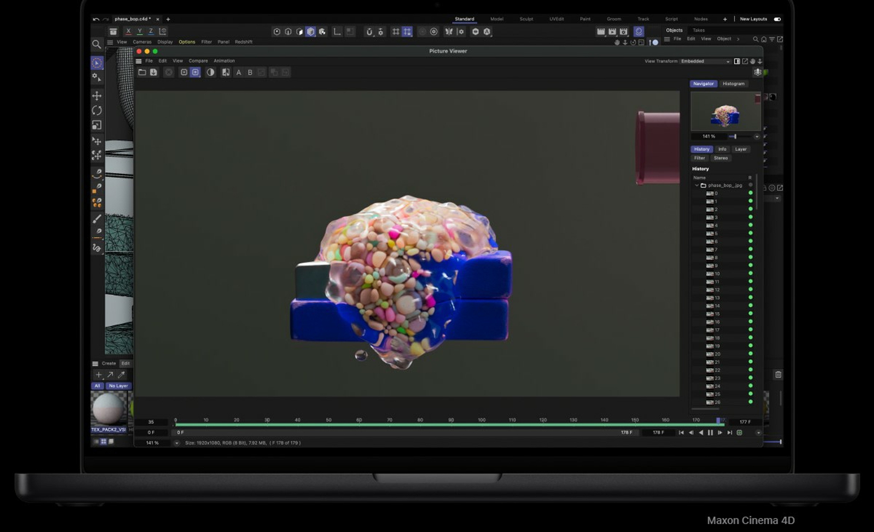
Task: Switch to the UVEdit layout tab
Action: pyautogui.click(x=556, y=19)
